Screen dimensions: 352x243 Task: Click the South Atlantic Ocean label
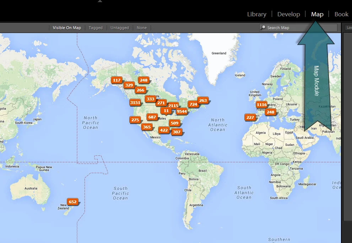(244, 193)
